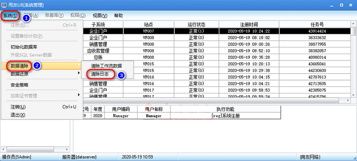This screenshot has height=161, width=357.
Task: Click left pane scrollbar right arrow
Action: coord(67,149)
